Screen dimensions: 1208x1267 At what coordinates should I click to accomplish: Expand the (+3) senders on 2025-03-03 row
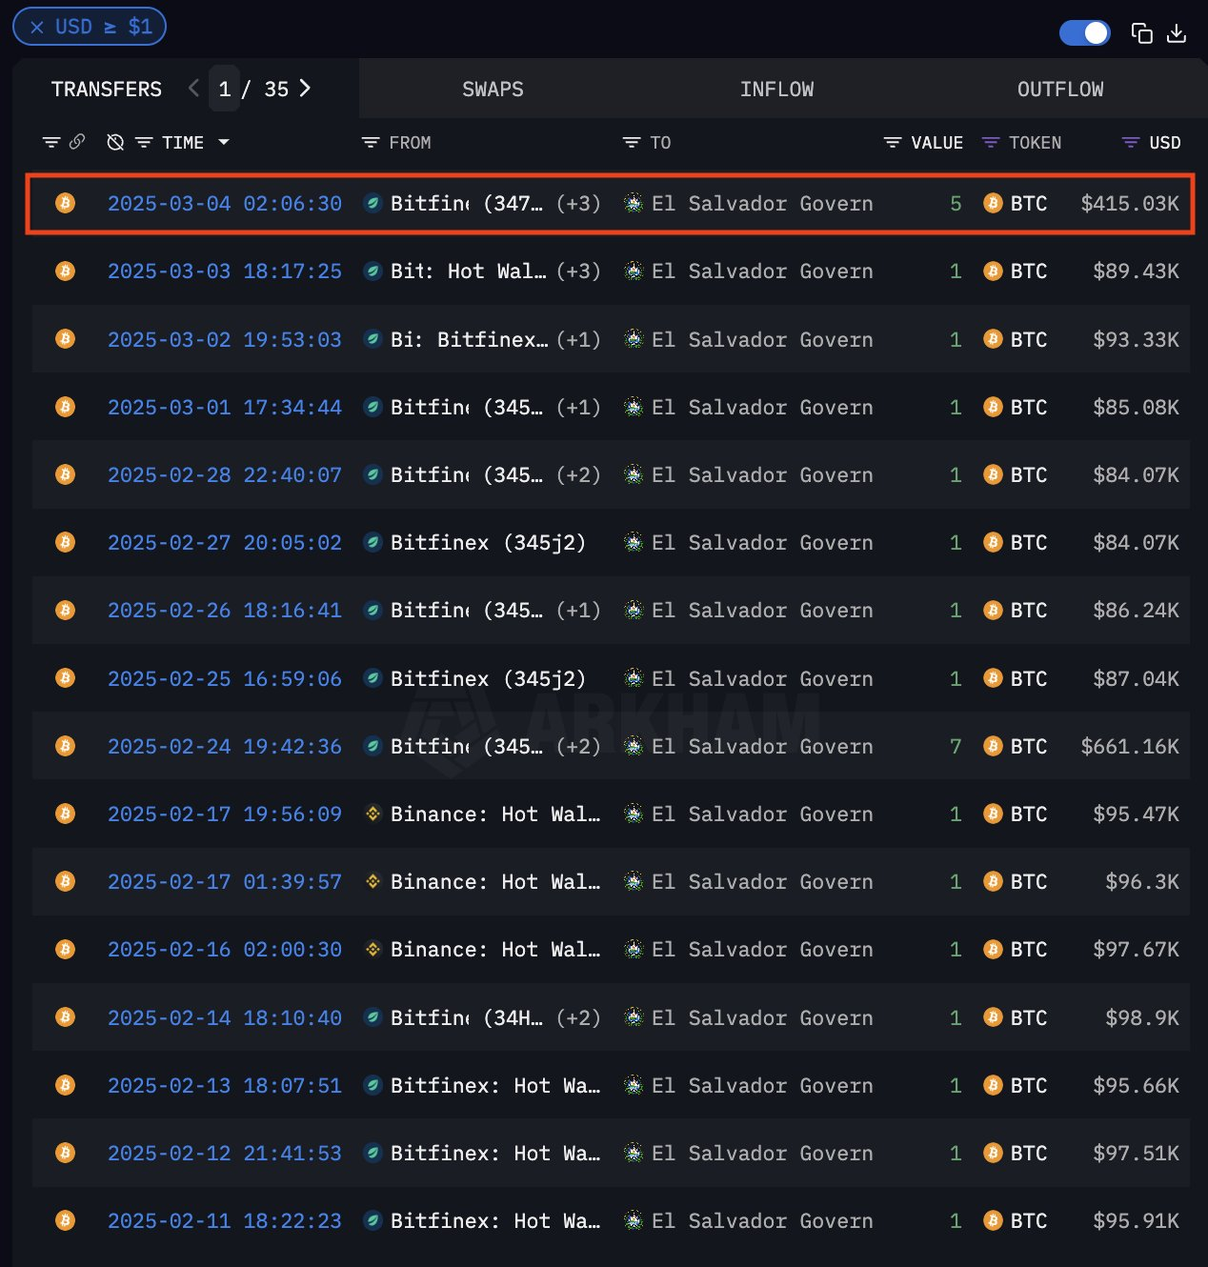click(578, 271)
